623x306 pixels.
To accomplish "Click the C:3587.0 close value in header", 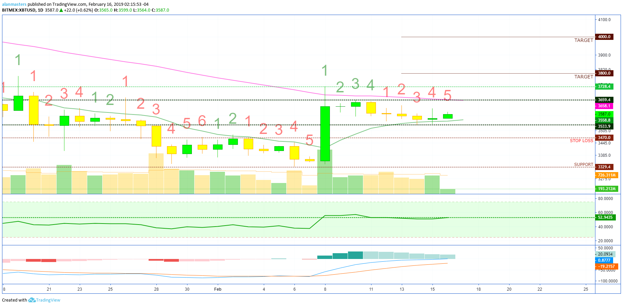I will click(x=160, y=10).
